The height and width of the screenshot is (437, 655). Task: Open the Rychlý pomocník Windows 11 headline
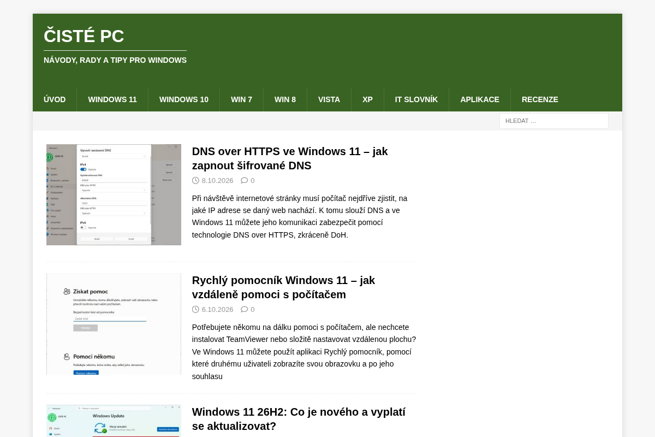283,287
